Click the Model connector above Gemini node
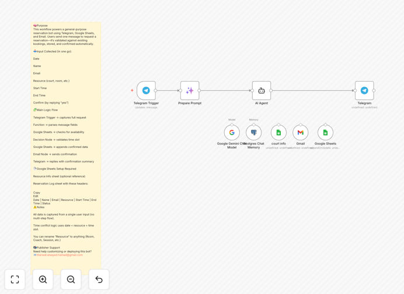404x294 pixels. click(x=232, y=125)
